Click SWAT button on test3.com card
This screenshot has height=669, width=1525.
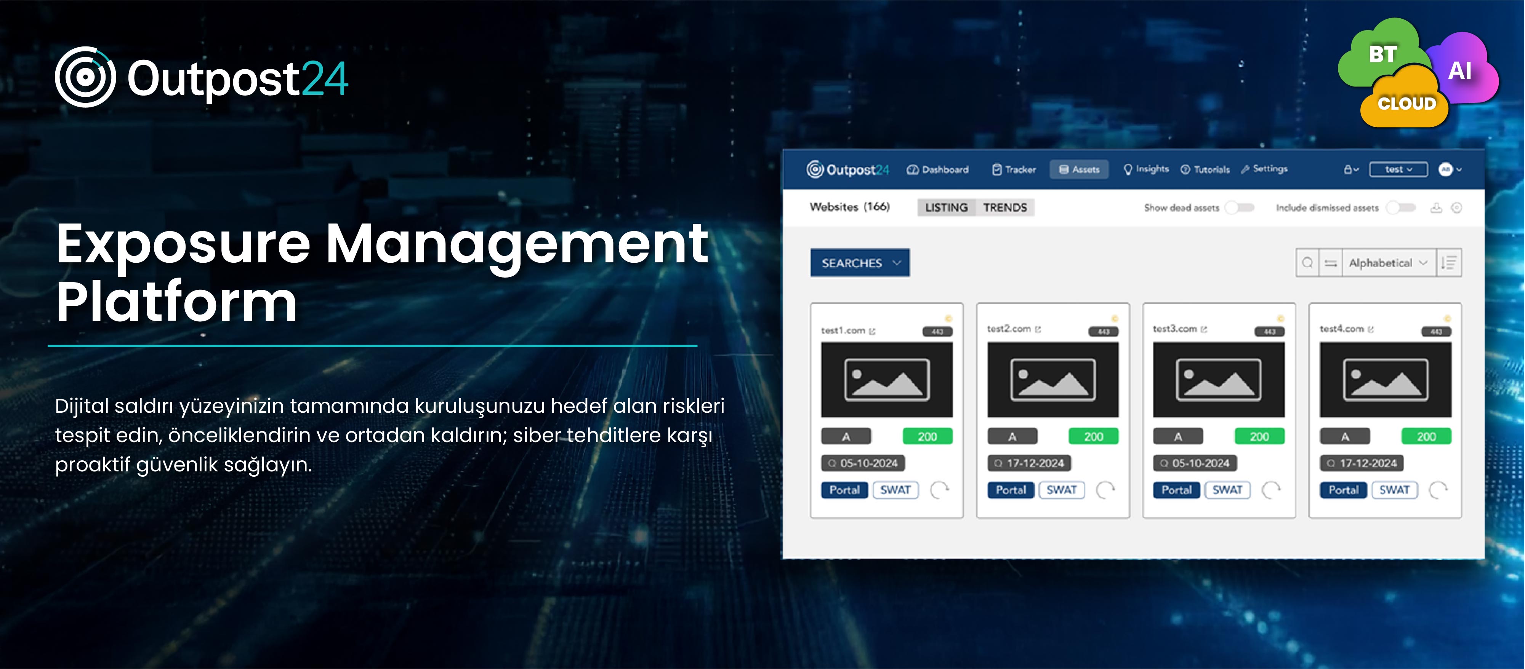click(1228, 490)
